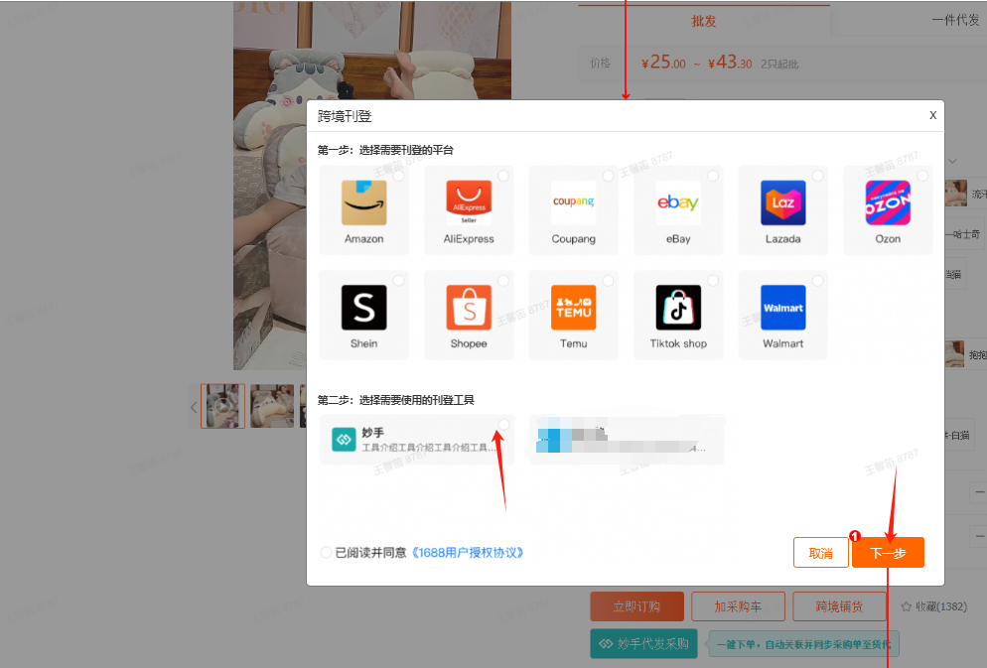
Task: Click the 加采购车 button
Action: pos(738,606)
